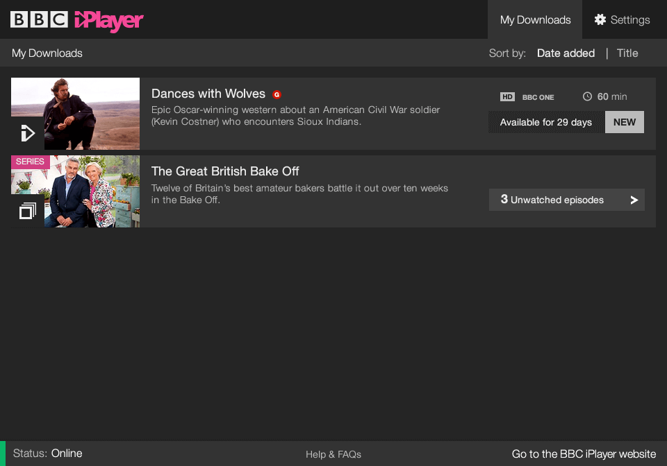Image resolution: width=667 pixels, height=466 pixels.
Task: Click the clock duration icon
Action: tap(587, 97)
